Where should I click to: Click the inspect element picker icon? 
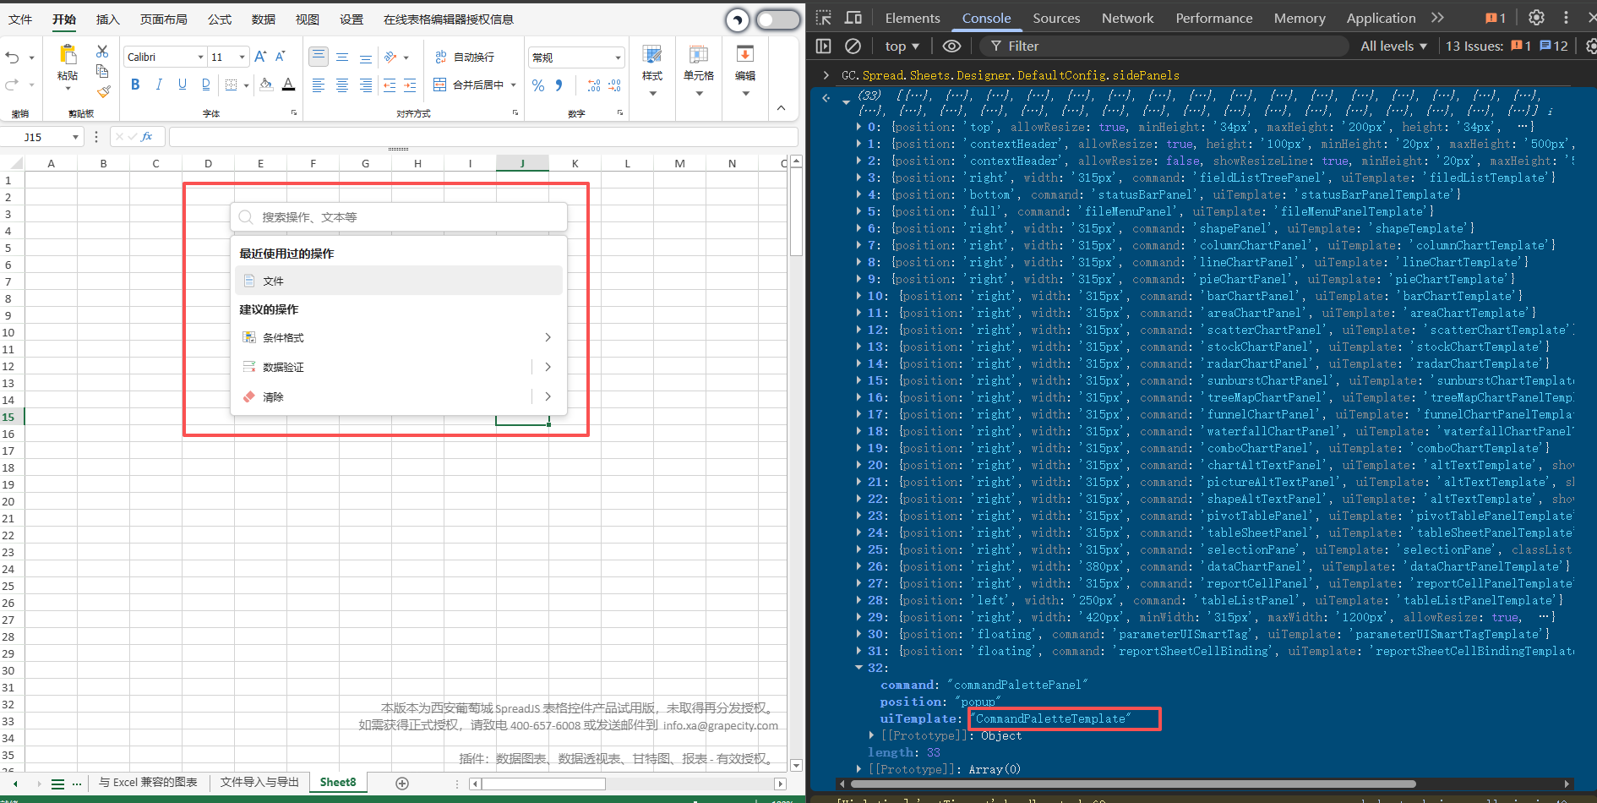click(x=824, y=18)
